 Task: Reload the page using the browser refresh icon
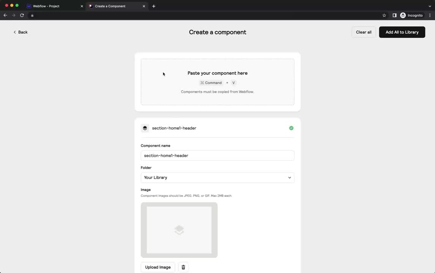pos(22,16)
